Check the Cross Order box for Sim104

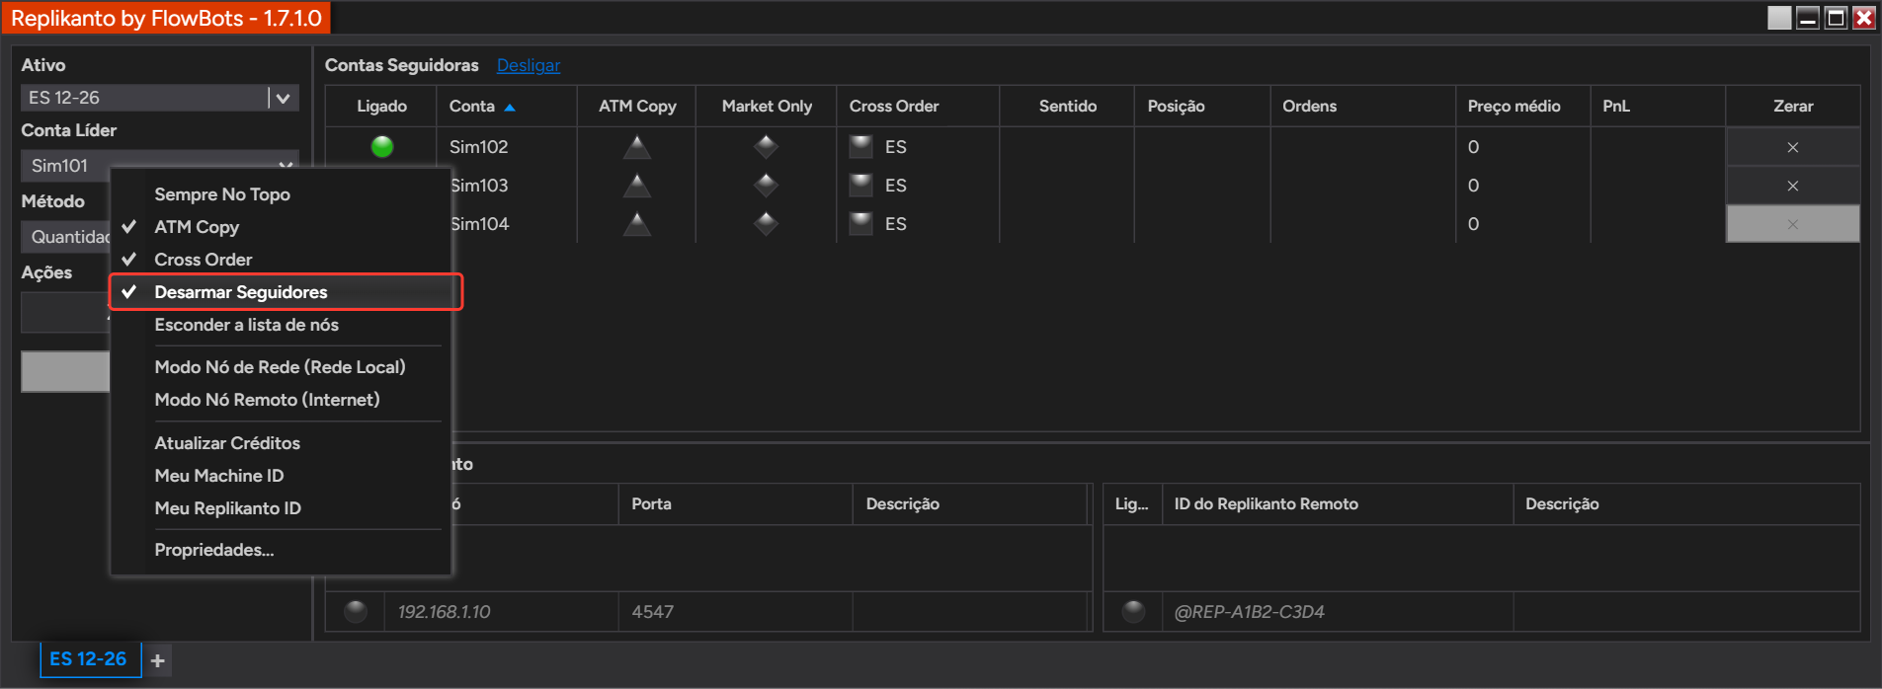click(x=861, y=224)
